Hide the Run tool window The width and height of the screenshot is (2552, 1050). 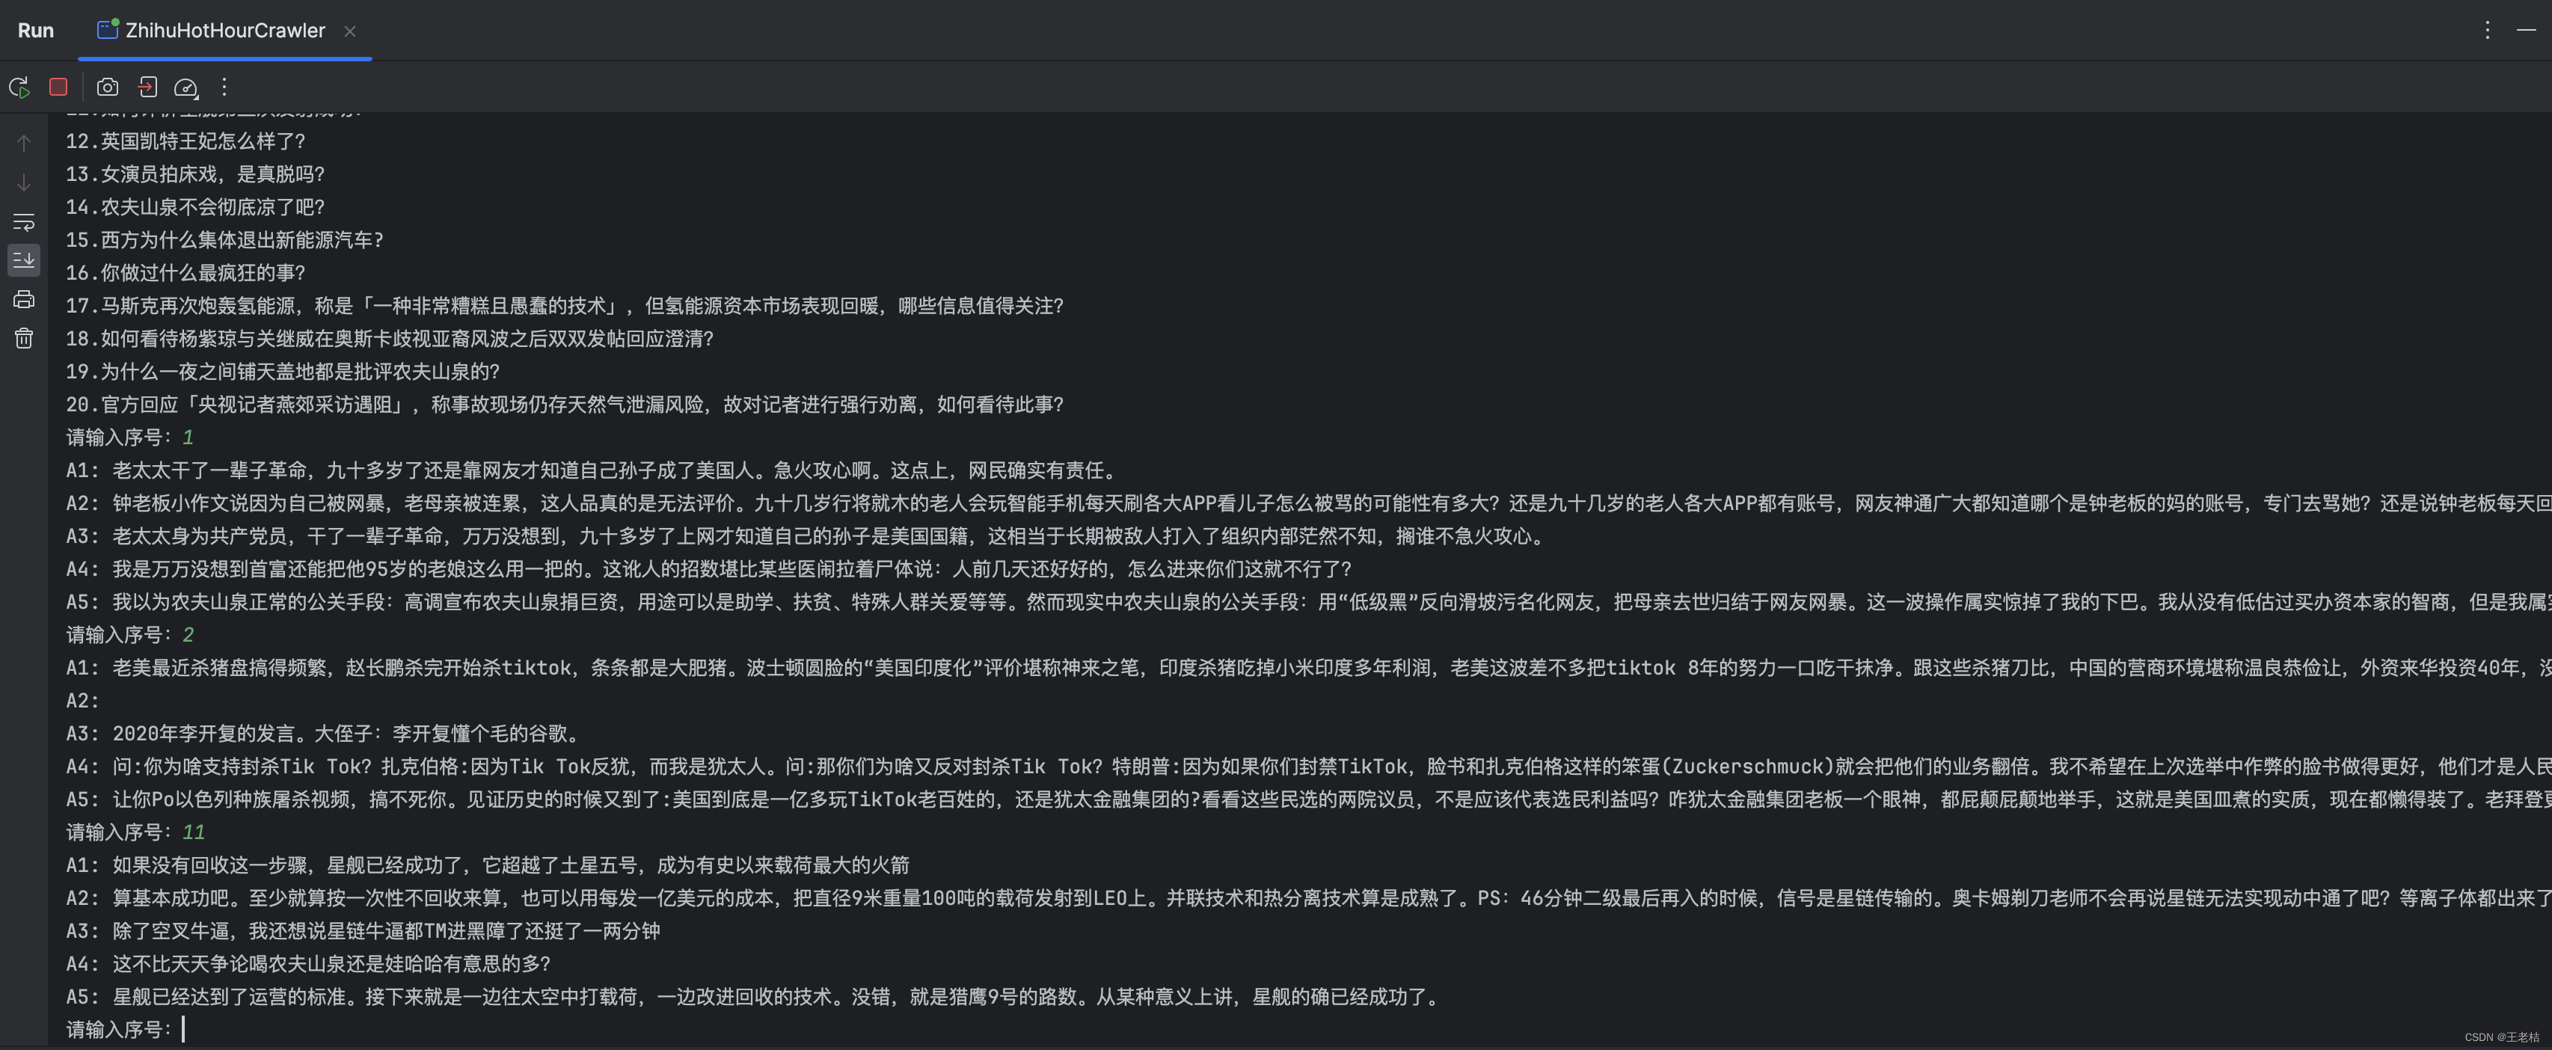pyautogui.click(x=2527, y=31)
